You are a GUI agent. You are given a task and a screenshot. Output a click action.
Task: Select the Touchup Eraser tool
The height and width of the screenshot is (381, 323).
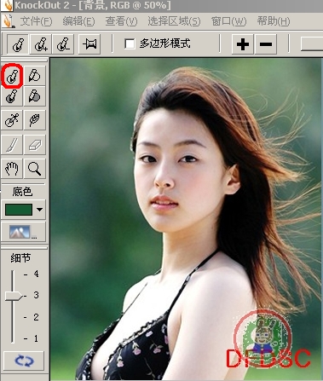pos(35,145)
